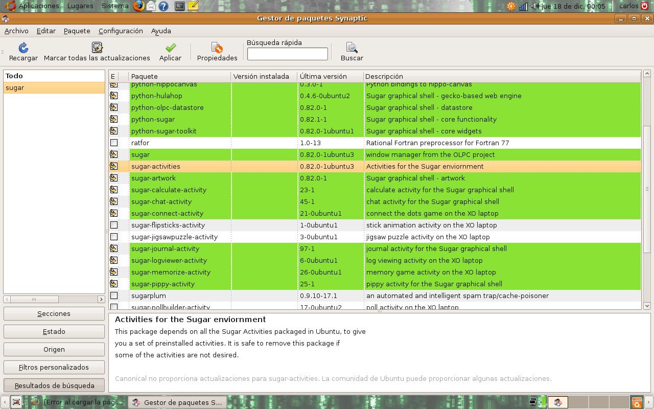The height and width of the screenshot is (409, 654).
Task: Click Resultados de búsqueda button
Action: tap(54, 385)
